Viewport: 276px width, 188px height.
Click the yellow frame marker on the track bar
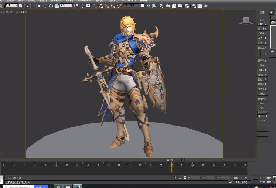coord(171,167)
